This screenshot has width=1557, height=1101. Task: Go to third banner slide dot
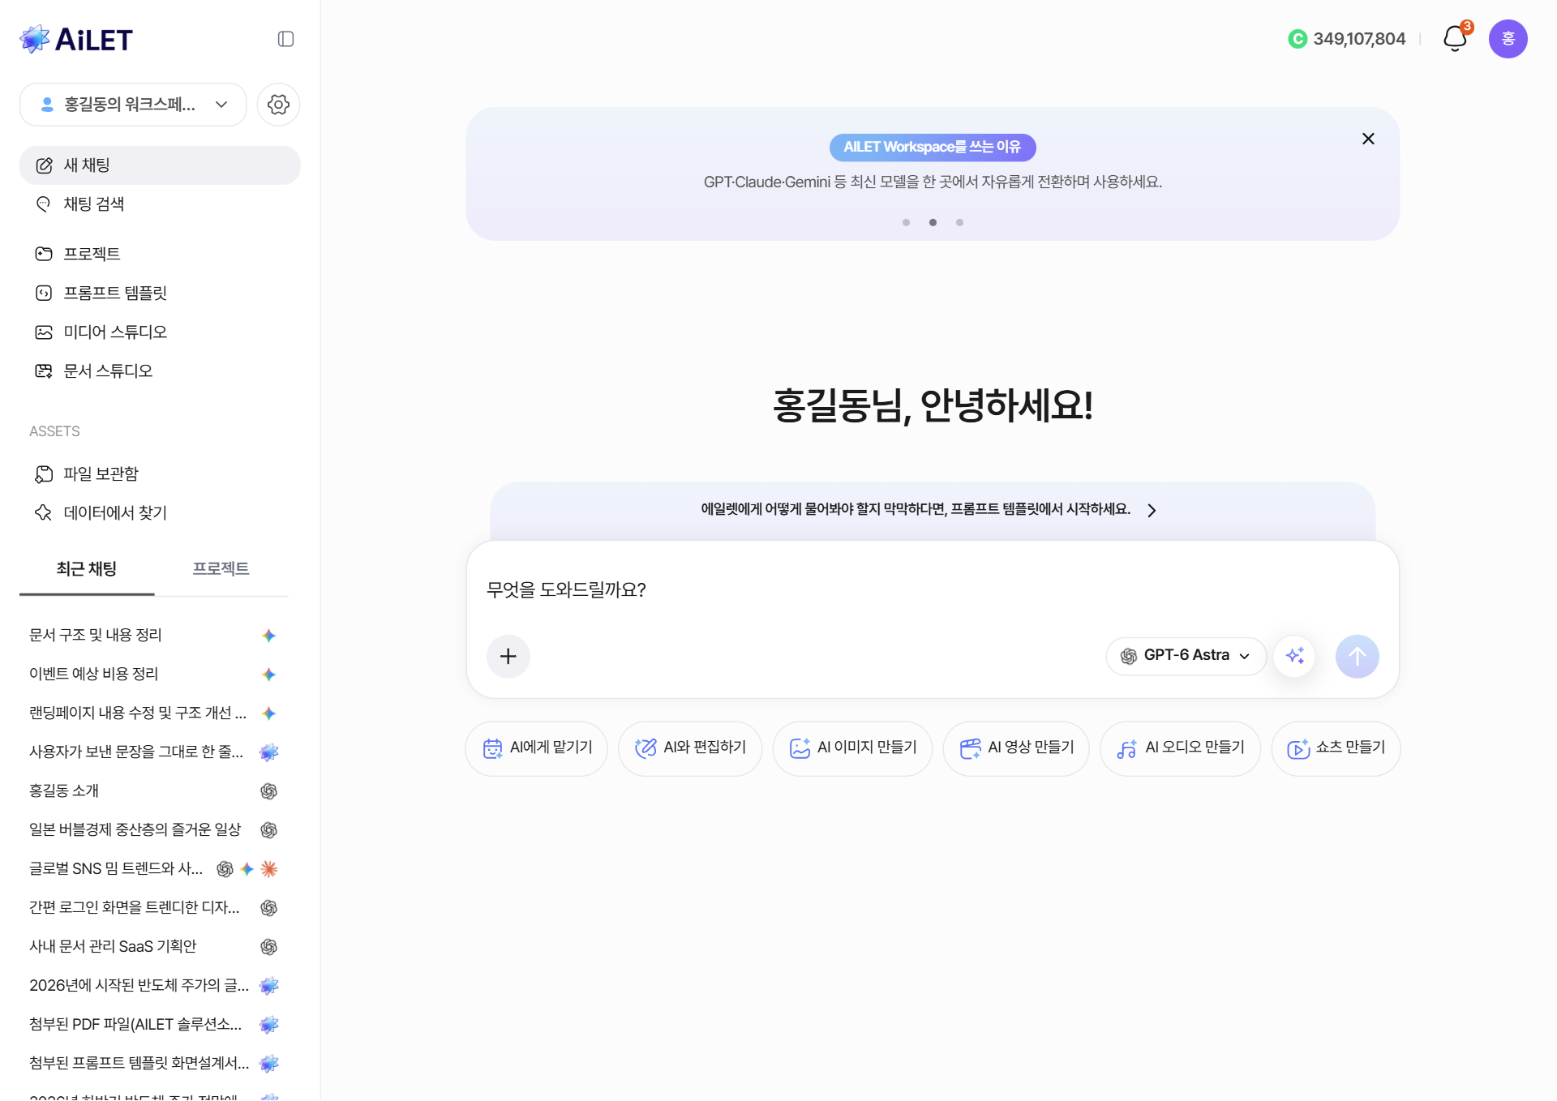tap(959, 222)
